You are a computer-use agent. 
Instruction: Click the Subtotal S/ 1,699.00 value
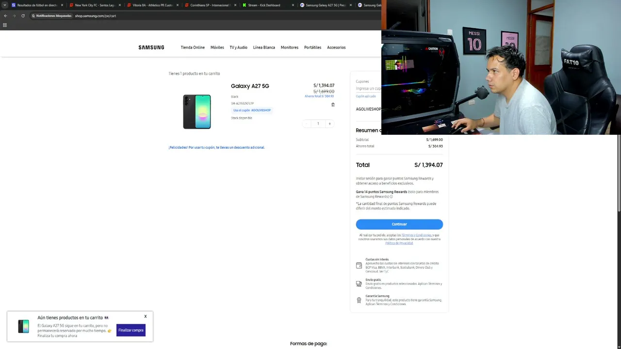(x=434, y=140)
